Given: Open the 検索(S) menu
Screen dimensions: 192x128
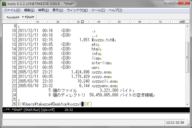Looking at the screenshot, I should 43,10.
